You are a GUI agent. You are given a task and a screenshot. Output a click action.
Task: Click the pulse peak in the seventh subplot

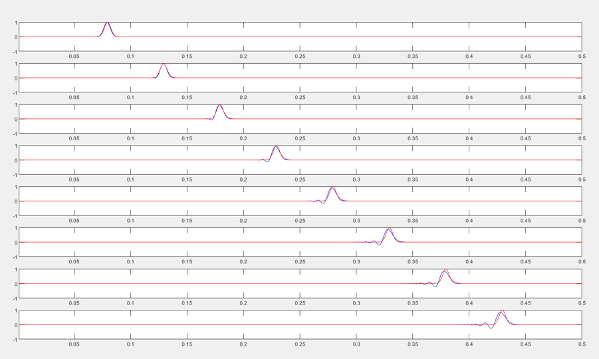coord(445,271)
